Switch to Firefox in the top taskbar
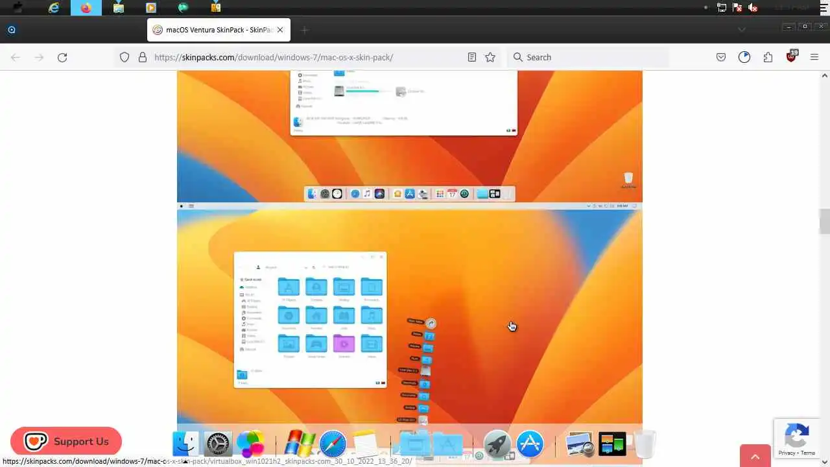 click(x=86, y=8)
